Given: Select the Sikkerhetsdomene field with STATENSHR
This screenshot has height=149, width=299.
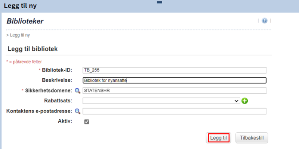Looking at the screenshot, I should click(x=175, y=91).
